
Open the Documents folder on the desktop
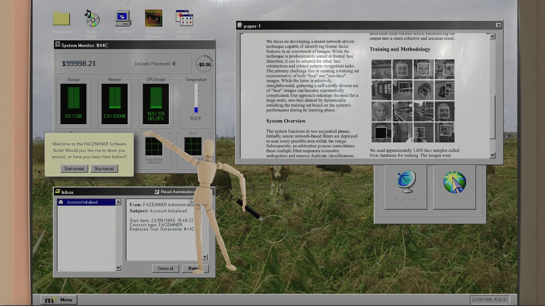pyautogui.click(x=62, y=18)
